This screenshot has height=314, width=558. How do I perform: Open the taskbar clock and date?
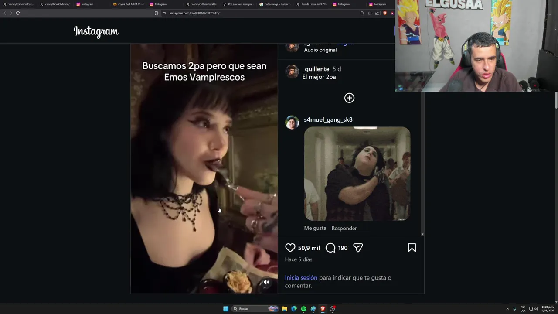[548, 309]
